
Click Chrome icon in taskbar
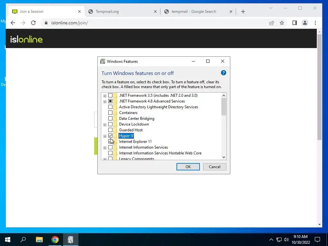coord(55,240)
